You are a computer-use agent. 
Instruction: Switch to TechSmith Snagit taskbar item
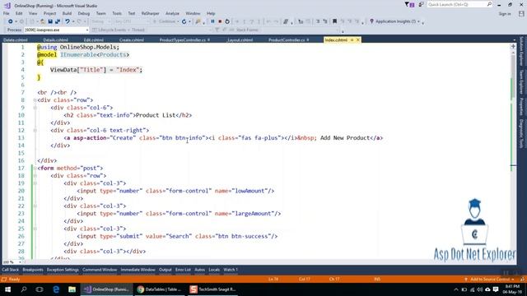213,289
